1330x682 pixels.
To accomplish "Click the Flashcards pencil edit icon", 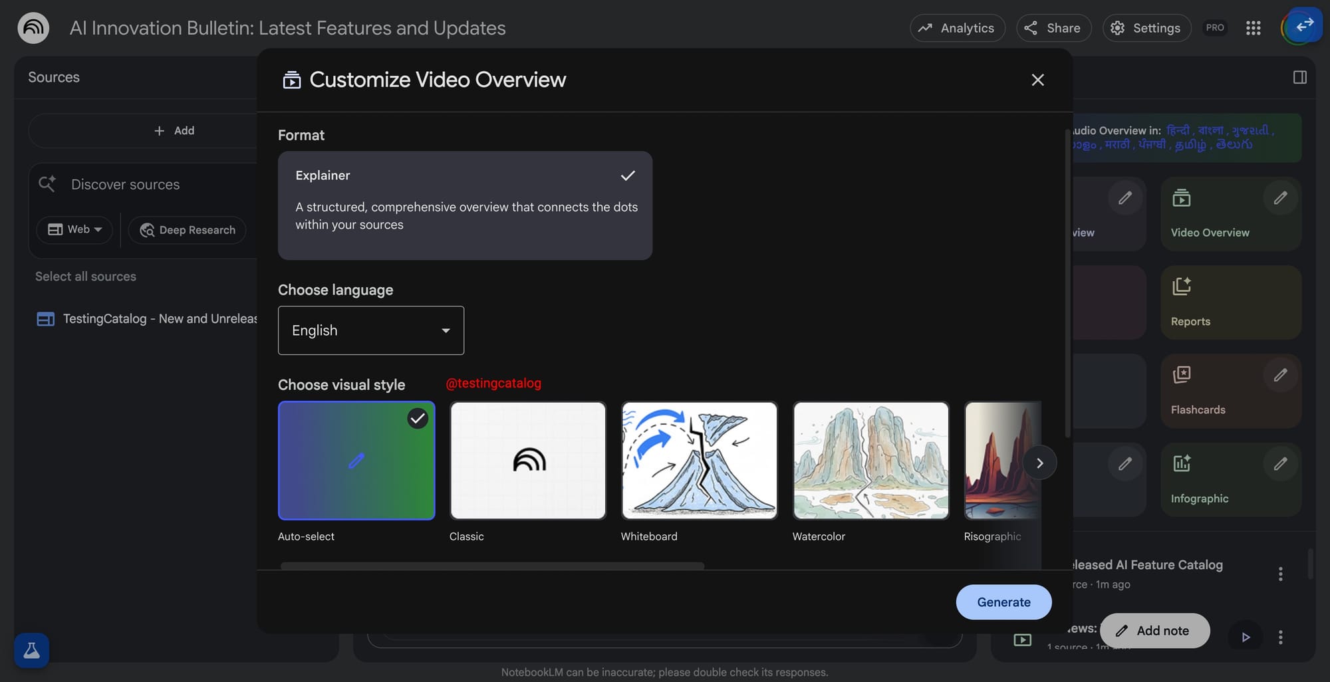I will point(1280,376).
